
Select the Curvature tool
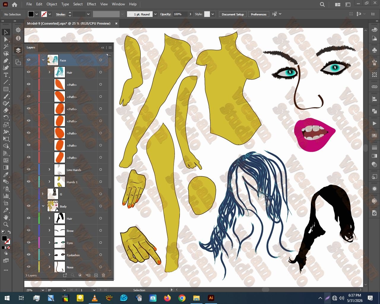point(6,68)
